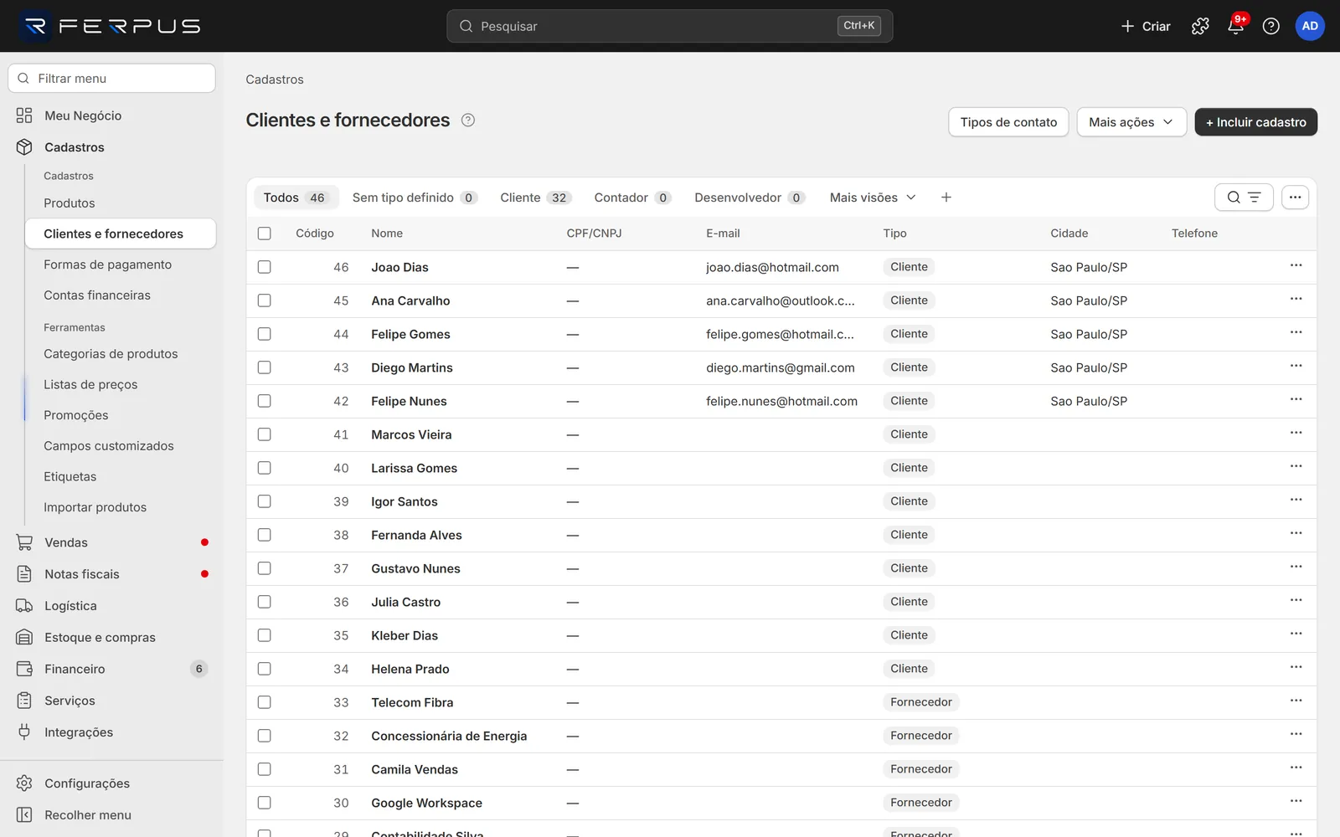Open the Mais ações dropdown
Viewport: 1340px width, 837px height.
click(x=1131, y=122)
